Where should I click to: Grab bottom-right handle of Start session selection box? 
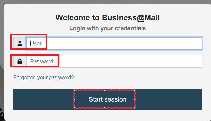tap(135, 108)
